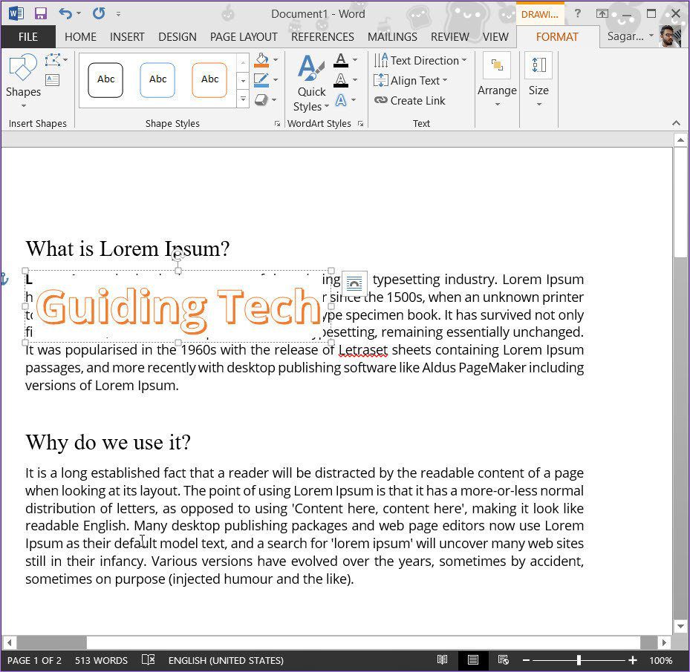The image size is (690, 672).
Task: Open the Shape Fill dropdown arrow
Action: pos(276,60)
